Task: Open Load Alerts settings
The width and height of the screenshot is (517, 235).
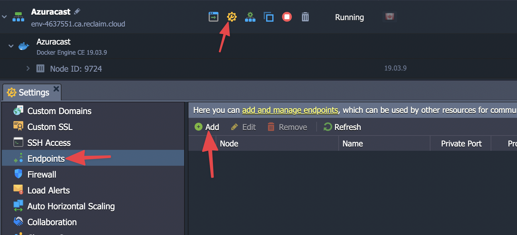Action: click(x=93, y=190)
